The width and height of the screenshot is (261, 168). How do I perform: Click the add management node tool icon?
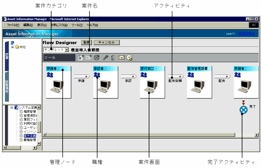81,57
